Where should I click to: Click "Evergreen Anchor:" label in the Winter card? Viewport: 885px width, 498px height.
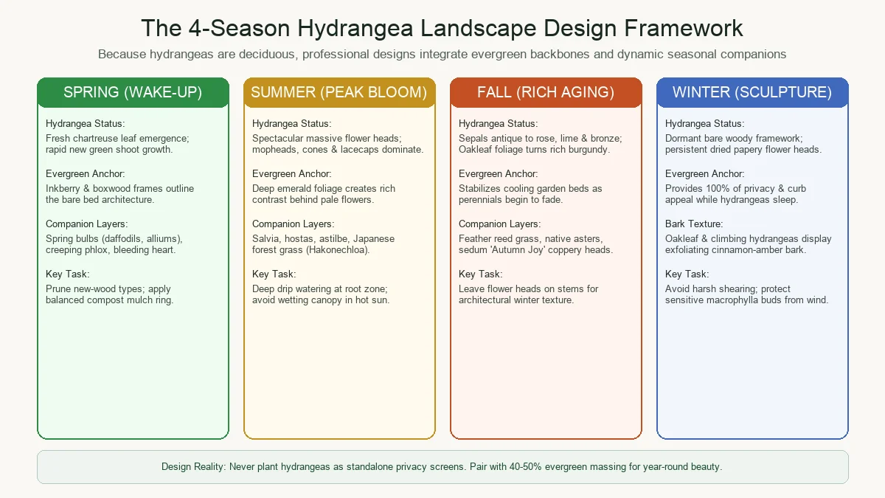[704, 174]
